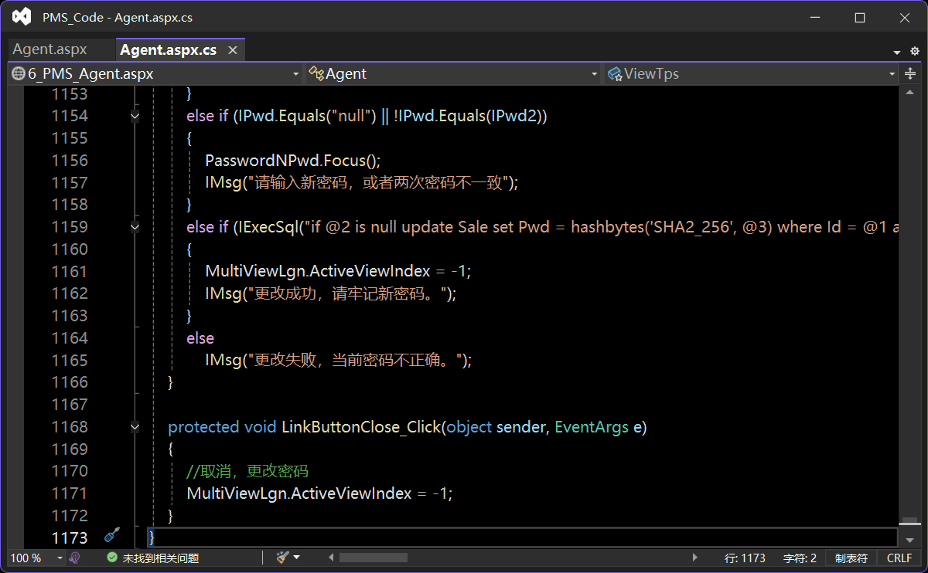The image size is (928, 573).
Task: Collapse the else-if block at line 1154
Action: coord(135,116)
